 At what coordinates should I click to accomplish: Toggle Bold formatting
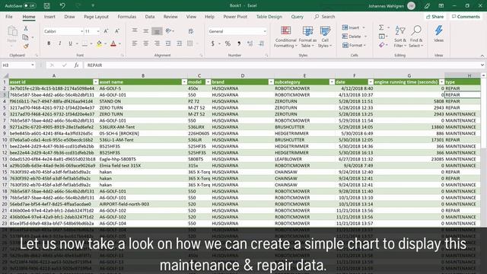[49, 43]
